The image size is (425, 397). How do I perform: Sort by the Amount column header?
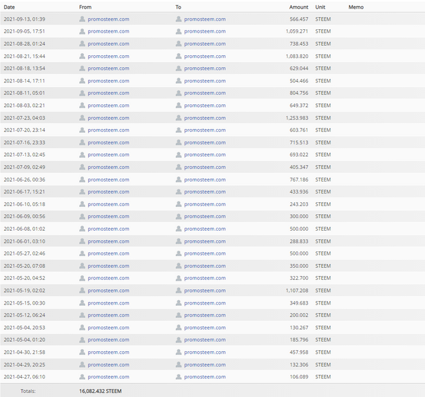[x=299, y=7]
